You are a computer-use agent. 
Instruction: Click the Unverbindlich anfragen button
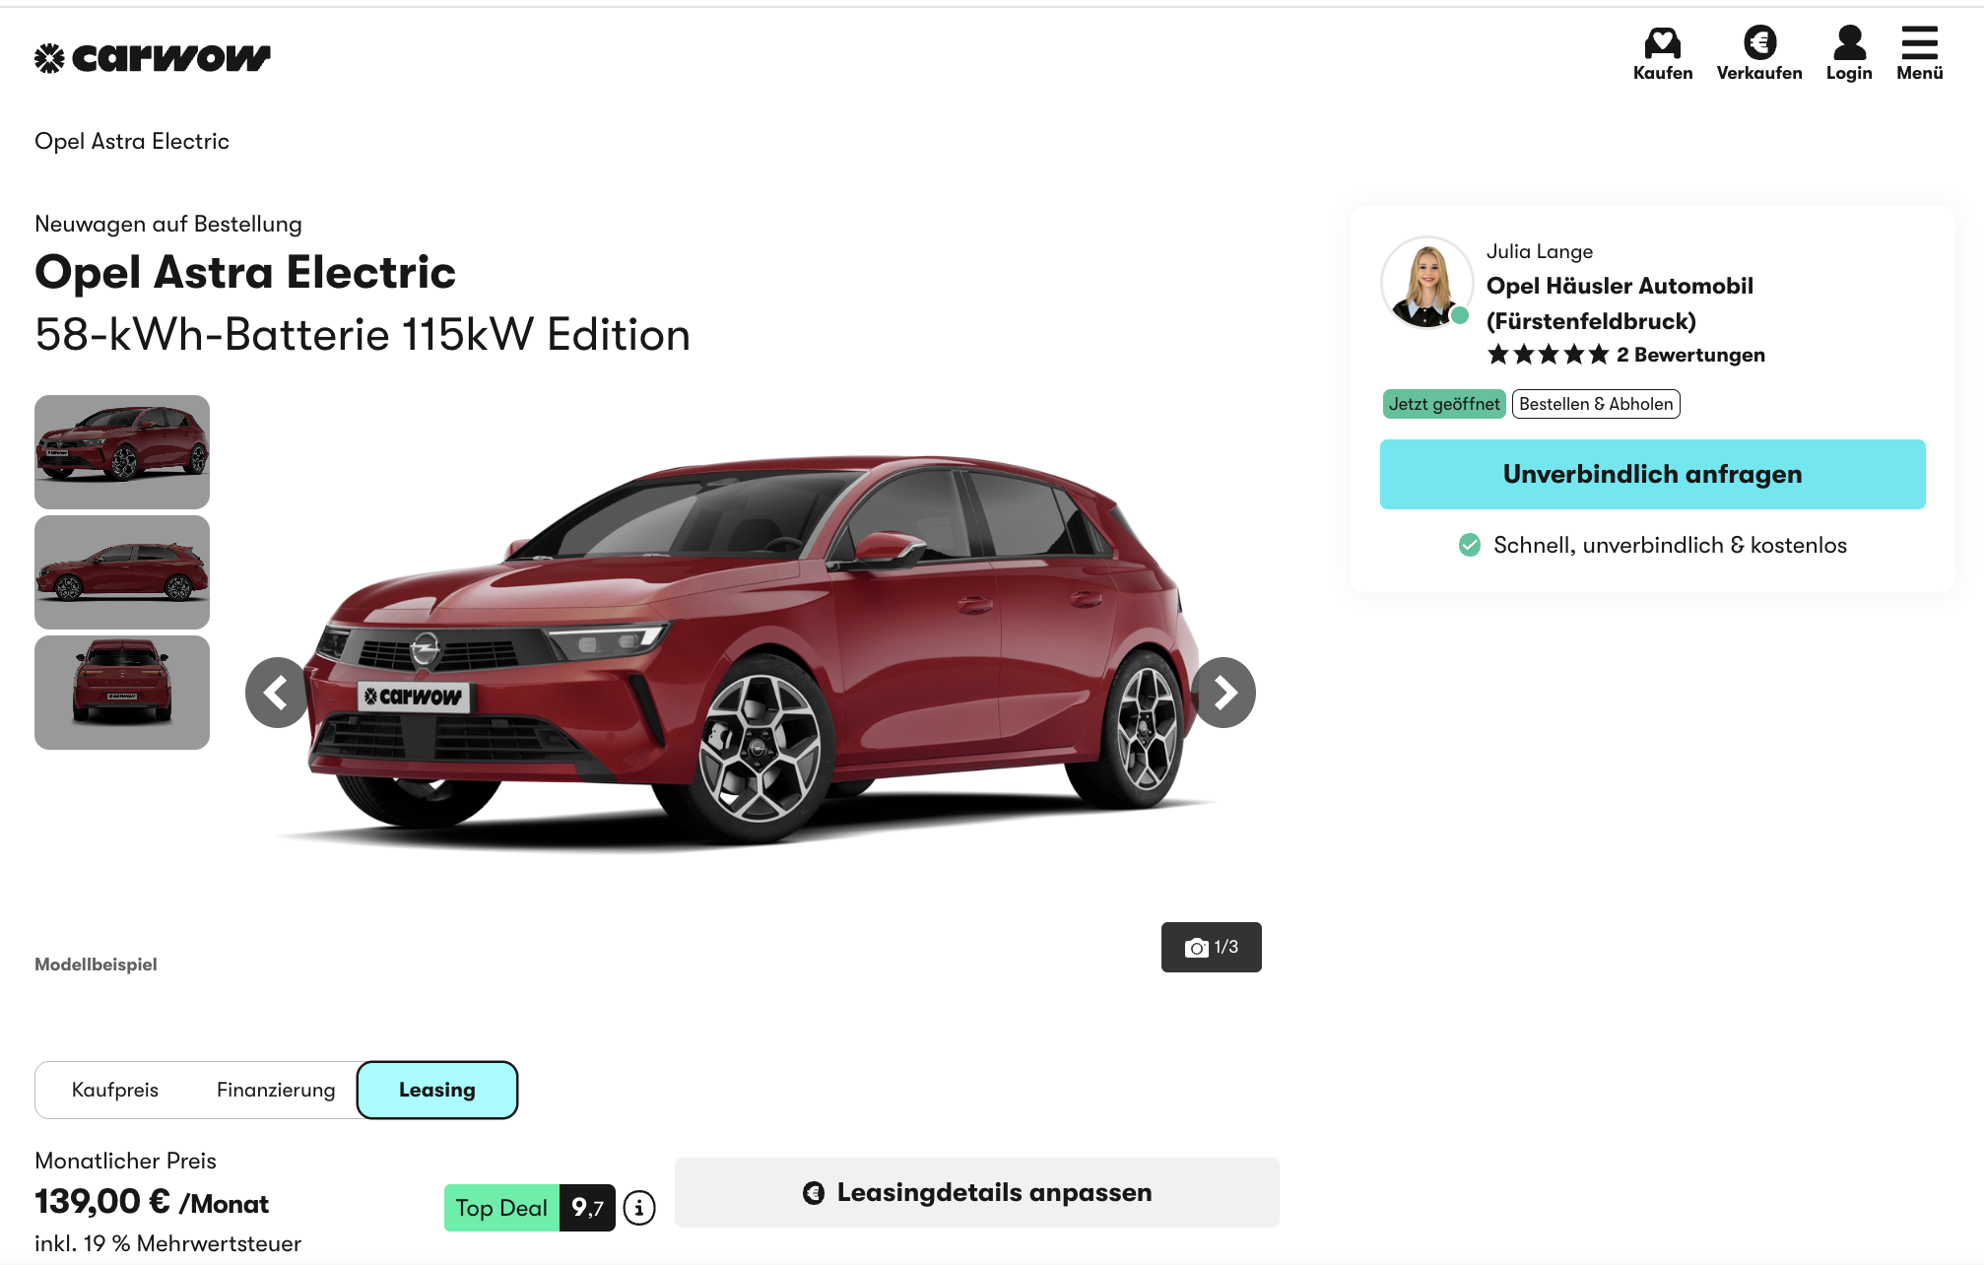click(x=1652, y=474)
